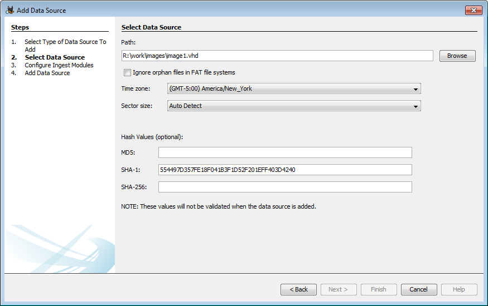Image resolution: width=488 pixels, height=306 pixels.
Task: Click the Next button
Action: coord(338,289)
